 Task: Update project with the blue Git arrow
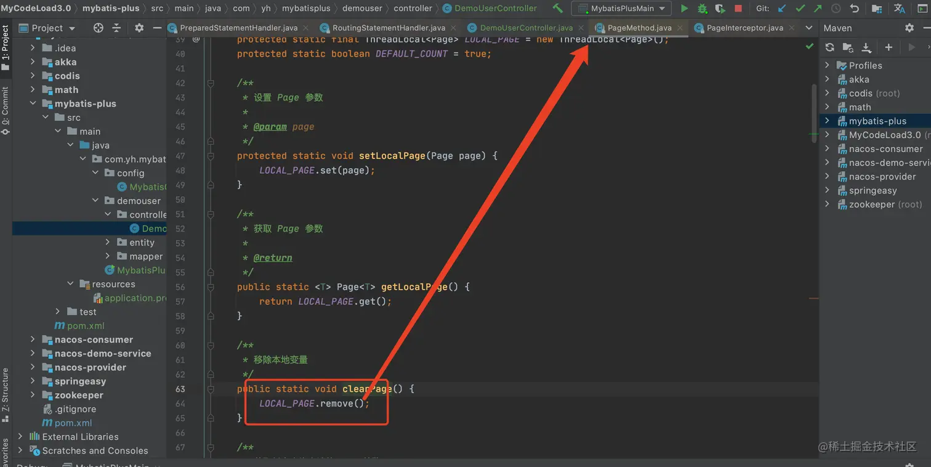782,9
